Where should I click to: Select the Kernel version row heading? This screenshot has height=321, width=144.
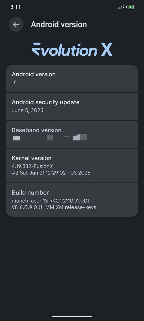[x=31, y=158]
